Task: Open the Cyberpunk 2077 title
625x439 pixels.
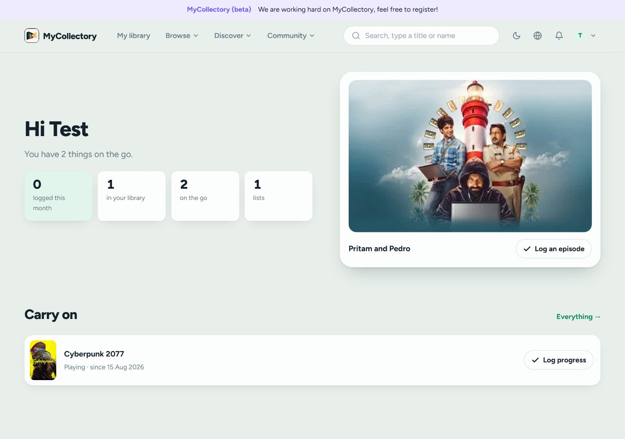Action: (x=94, y=354)
